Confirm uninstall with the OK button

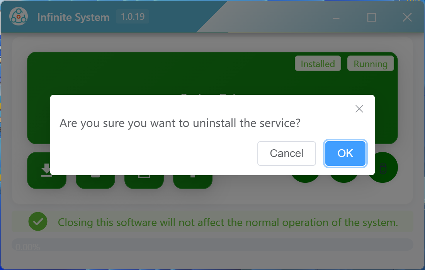pos(345,154)
